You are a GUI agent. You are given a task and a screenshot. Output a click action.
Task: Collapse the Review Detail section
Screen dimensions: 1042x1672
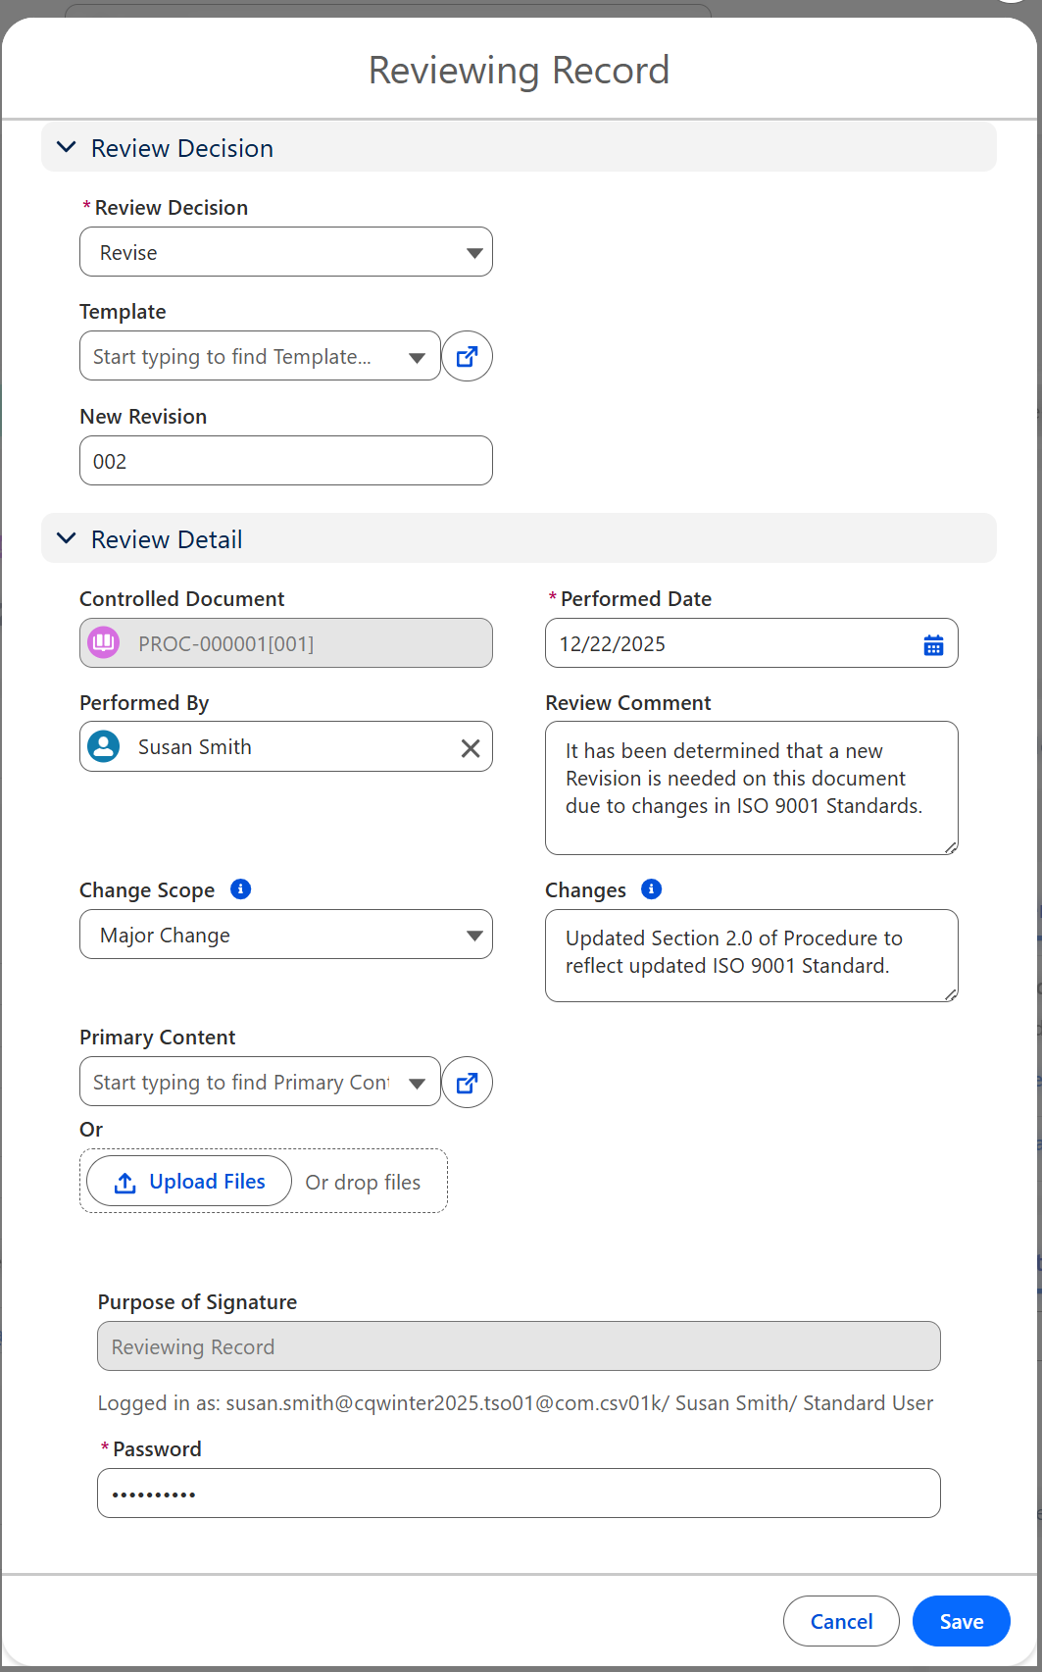[67, 539]
